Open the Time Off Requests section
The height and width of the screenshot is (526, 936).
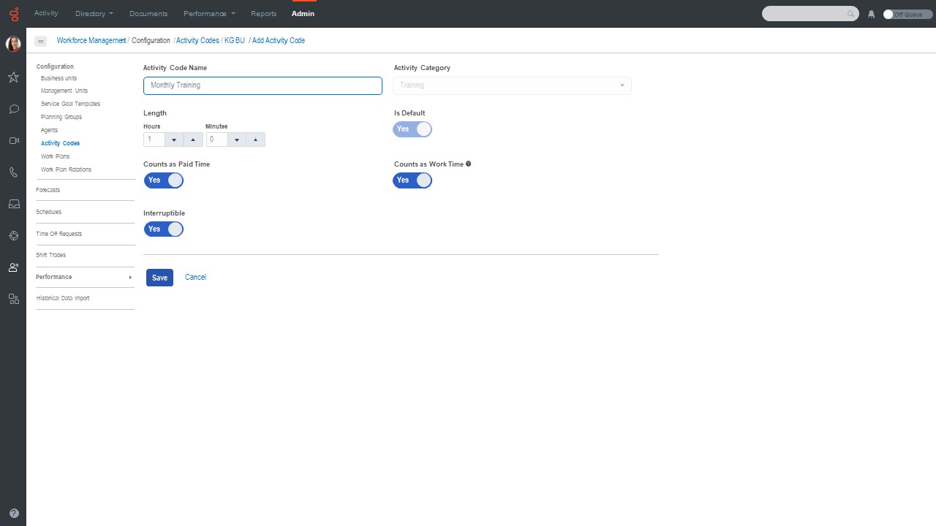(59, 234)
